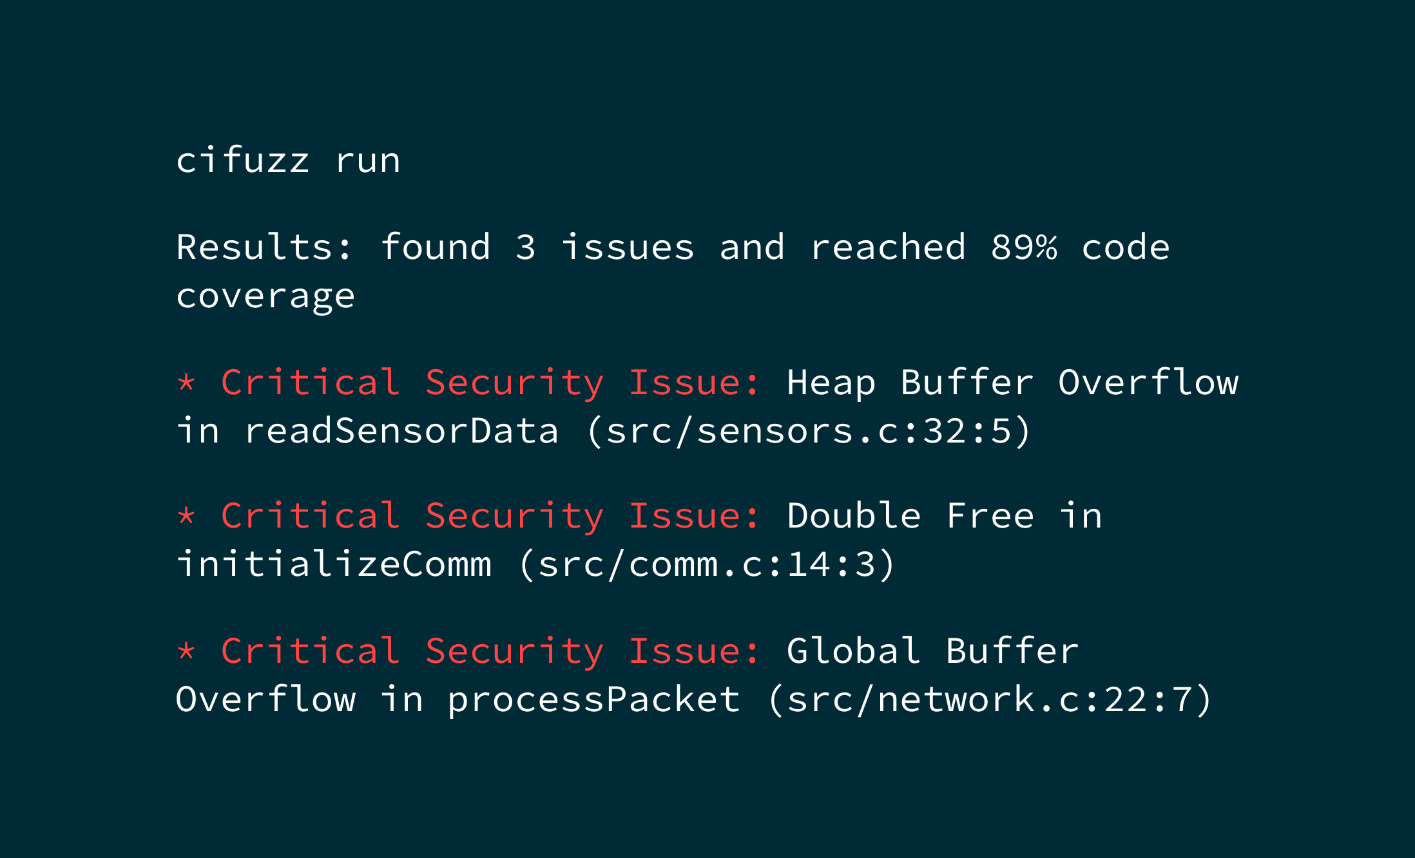Click the red asterisk before Double Free
Viewport: 1415px width, 858px height.
click(186, 517)
